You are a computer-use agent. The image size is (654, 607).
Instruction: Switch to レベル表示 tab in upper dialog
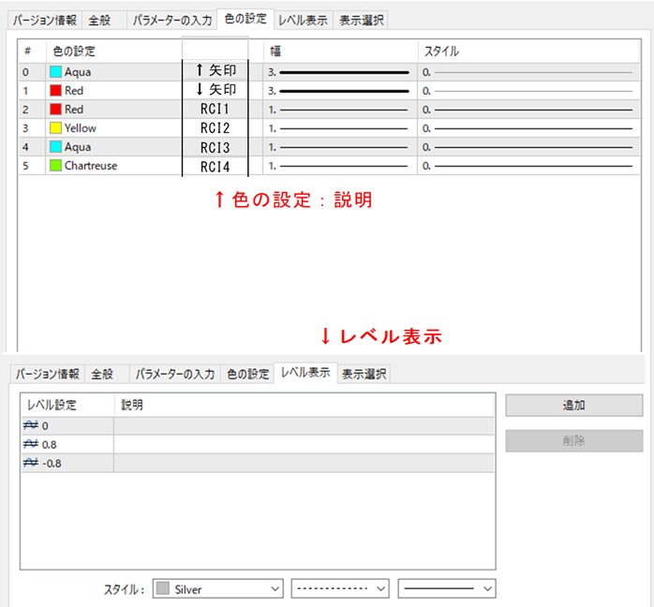coord(303,20)
